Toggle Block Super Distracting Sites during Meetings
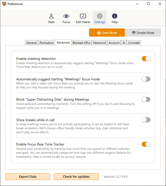This screenshot has height=186, width=166. pos(146,100)
